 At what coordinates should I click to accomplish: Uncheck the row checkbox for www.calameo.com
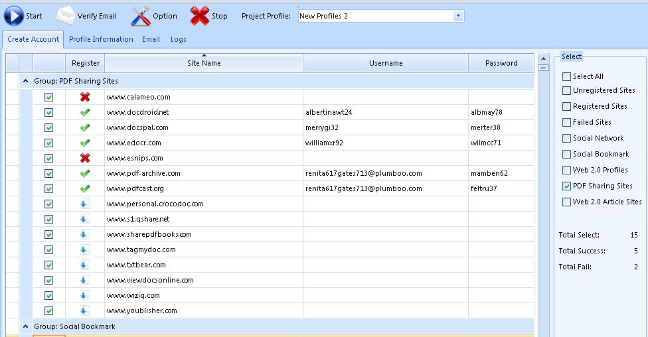tap(48, 97)
